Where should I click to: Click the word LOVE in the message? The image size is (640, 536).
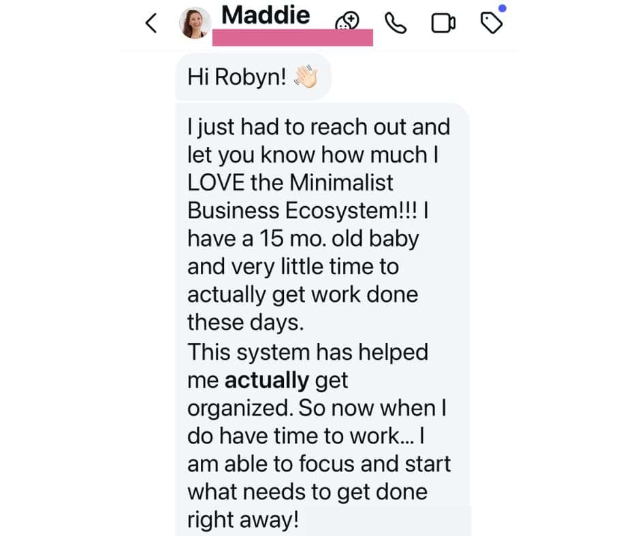point(216,182)
